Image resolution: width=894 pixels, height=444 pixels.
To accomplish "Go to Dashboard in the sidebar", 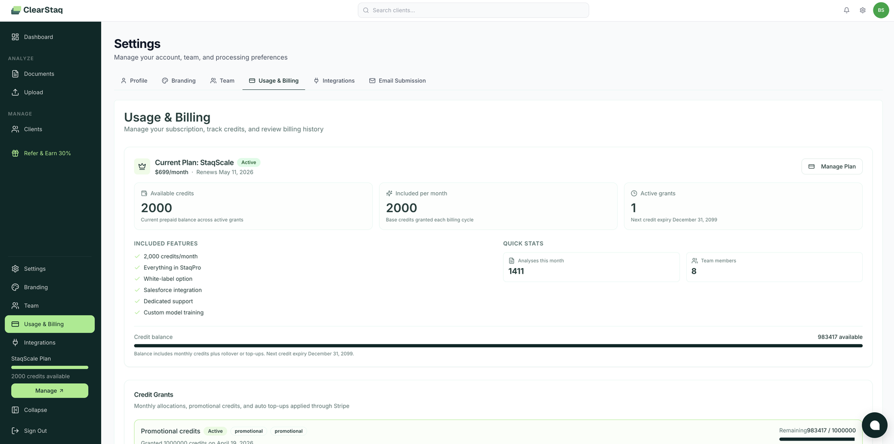I will [x=50, y=37].
